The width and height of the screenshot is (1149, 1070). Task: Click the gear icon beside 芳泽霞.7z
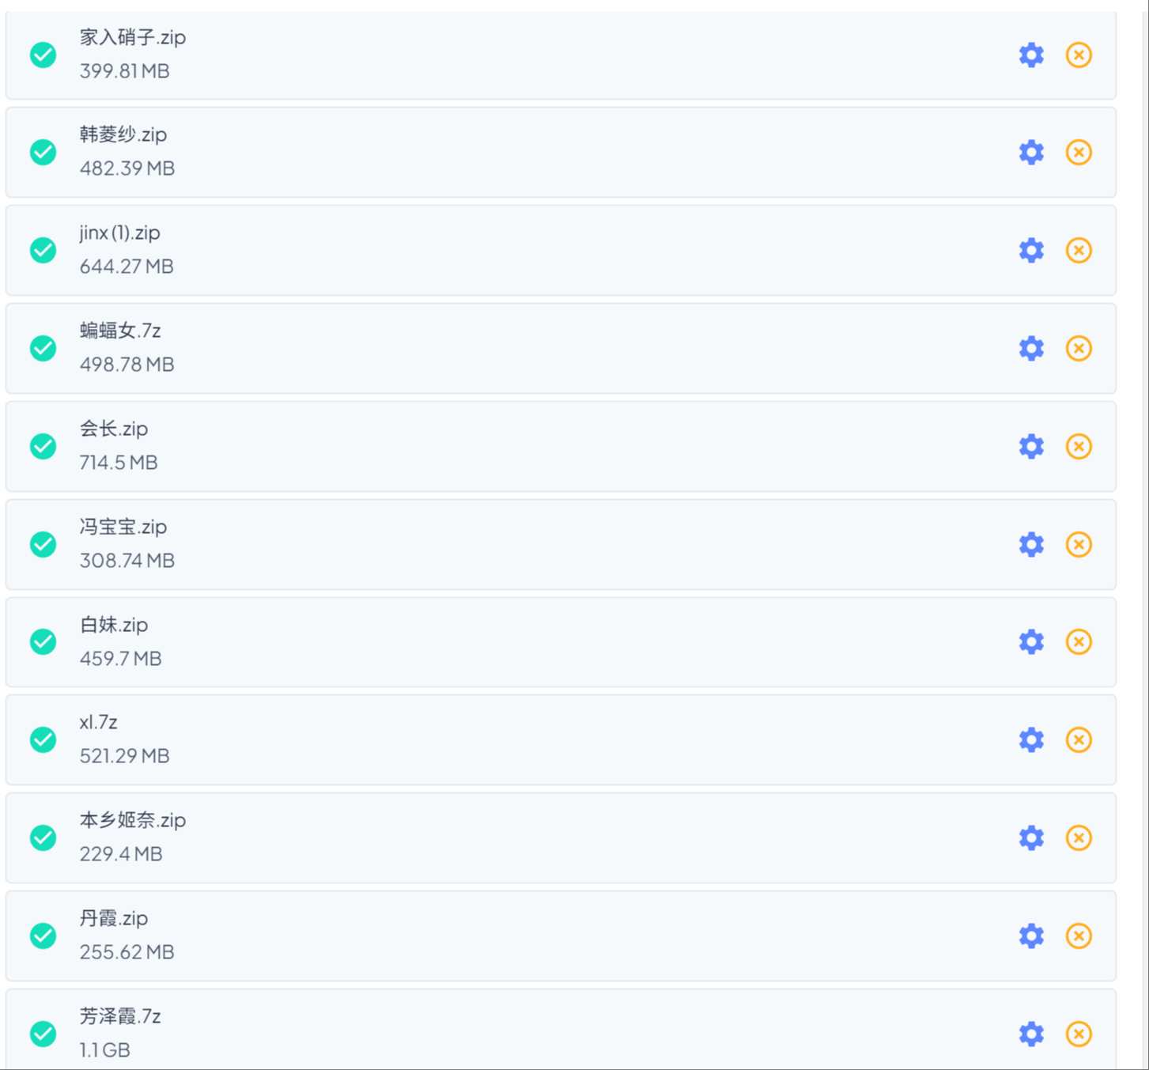1031,1034
